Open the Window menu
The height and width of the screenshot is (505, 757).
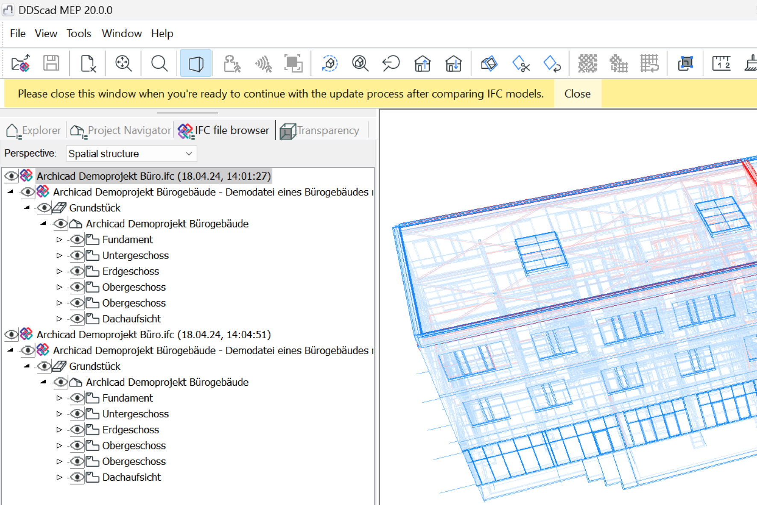pyautogui.click(x=121, y=33)
